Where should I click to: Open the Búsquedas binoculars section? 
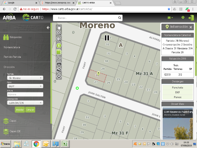click(x=13, y=37)
